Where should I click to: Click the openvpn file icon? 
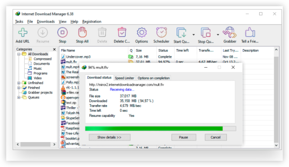(63, 98)
